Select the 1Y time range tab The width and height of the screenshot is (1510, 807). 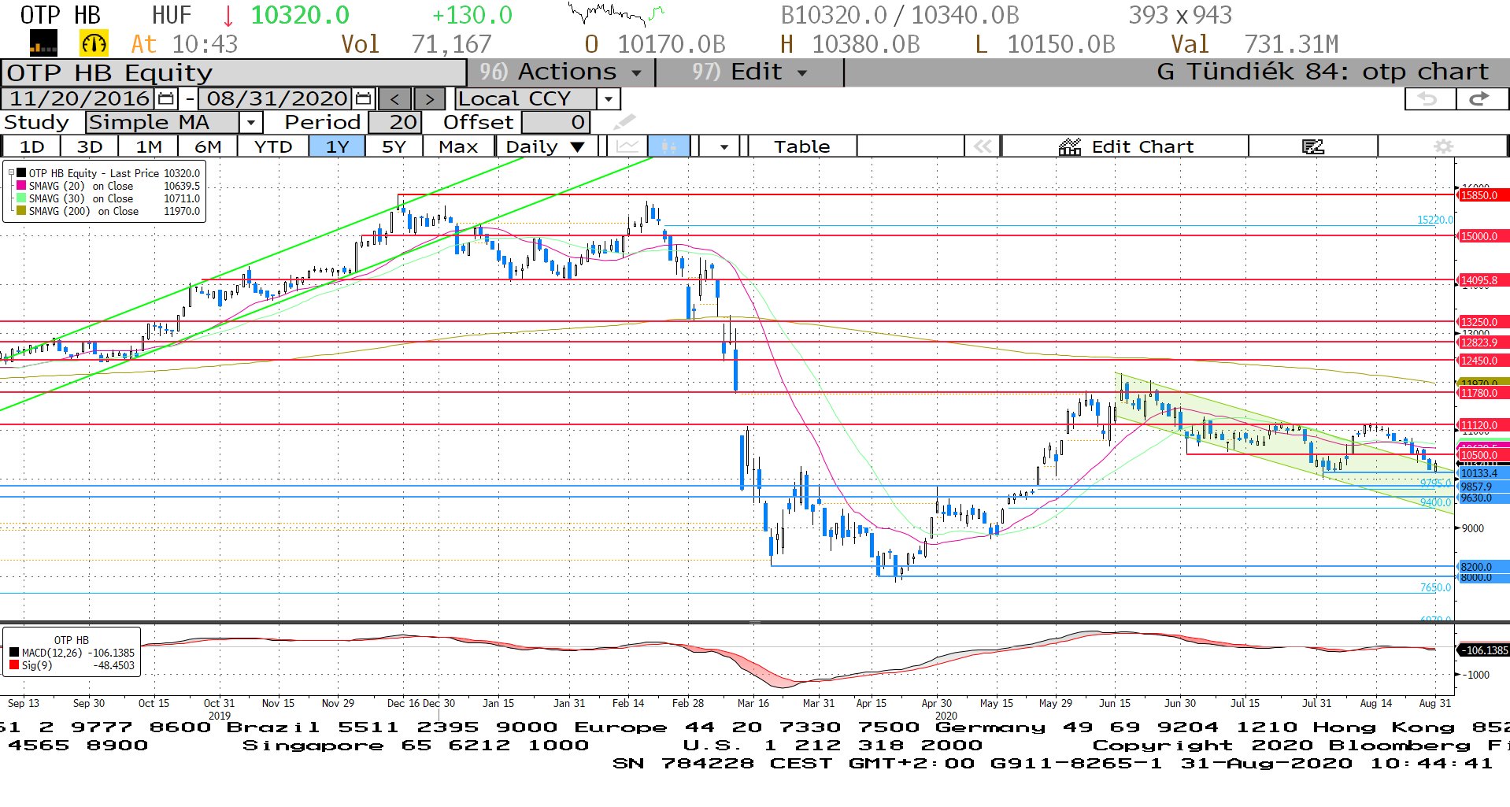337,146
